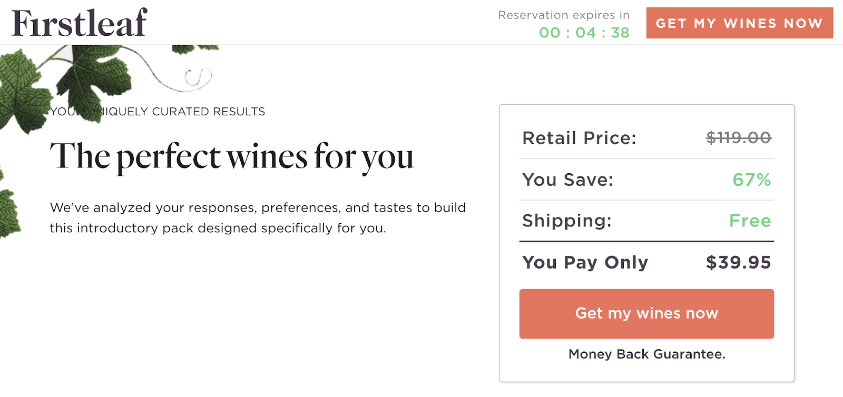Click the Get my wines now card button
843x397 pixels.
pos(646,314)
